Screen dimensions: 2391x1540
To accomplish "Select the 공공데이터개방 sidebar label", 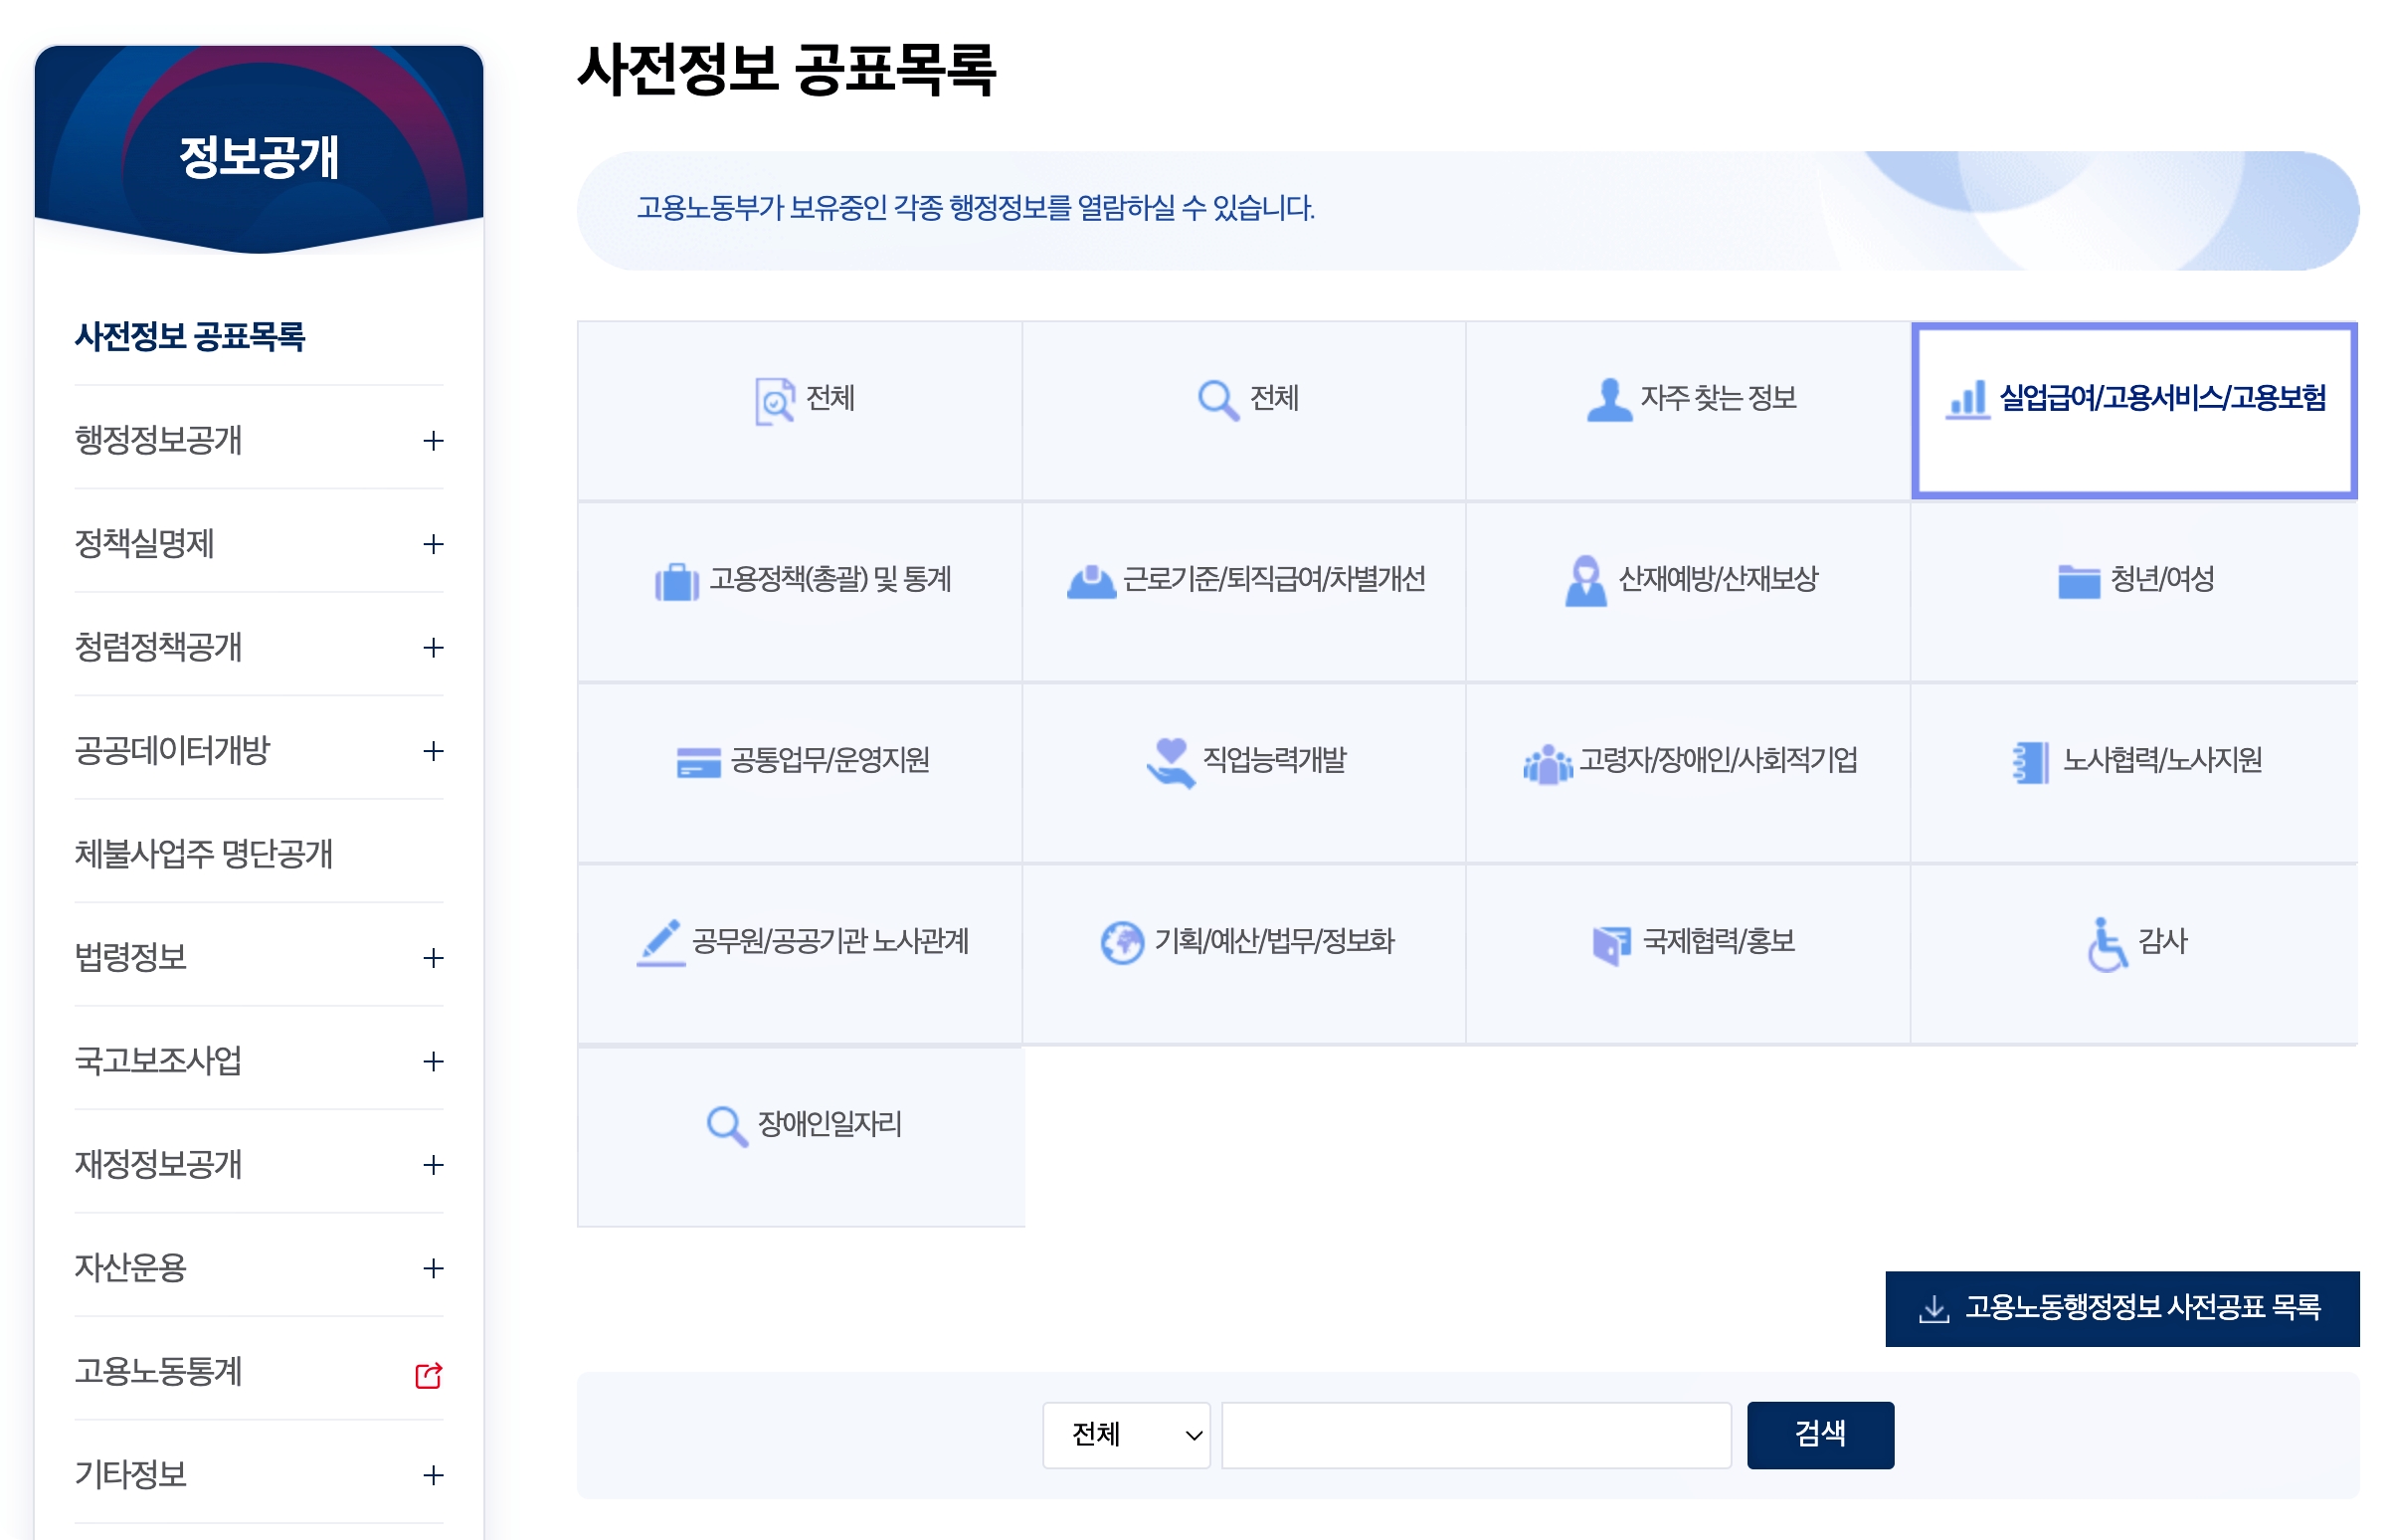I will click(x=172, y=751).
